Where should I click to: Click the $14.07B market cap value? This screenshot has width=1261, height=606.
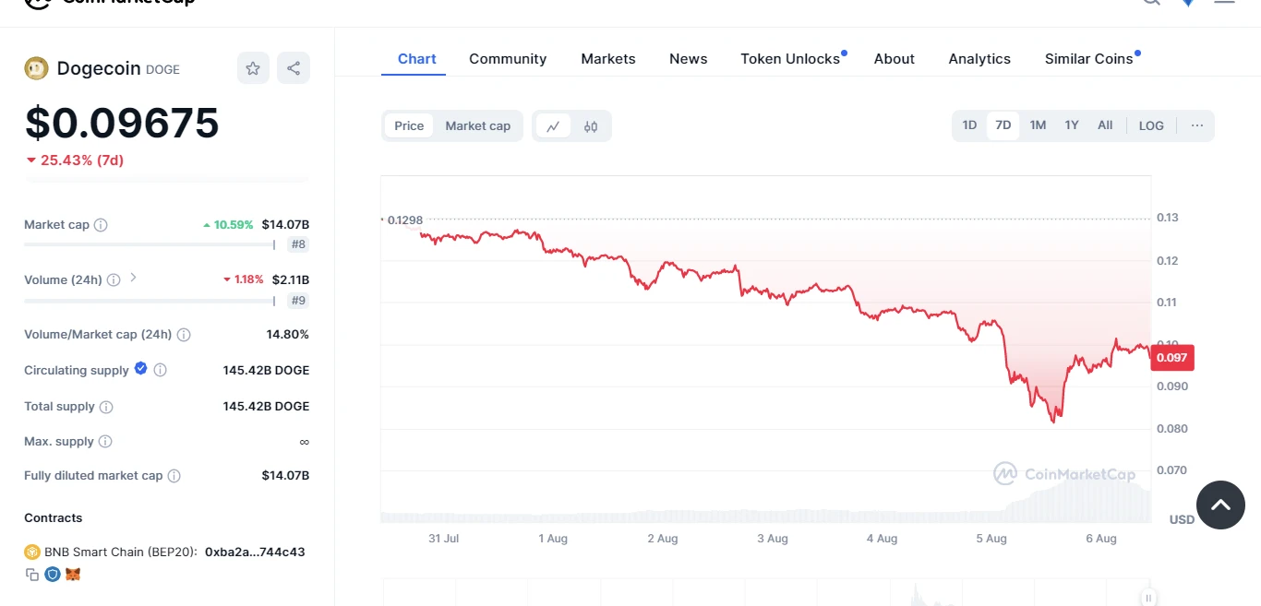[285, 225]
